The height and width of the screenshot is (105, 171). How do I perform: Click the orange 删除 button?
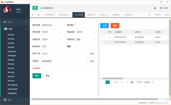click(x=115, y=25)
